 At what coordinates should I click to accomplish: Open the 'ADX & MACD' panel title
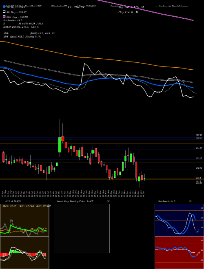13,201
